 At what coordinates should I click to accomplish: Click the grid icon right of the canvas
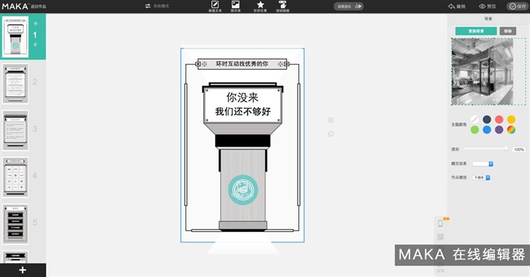[x=330, y=120]
